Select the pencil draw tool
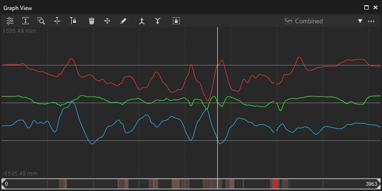The width and height of the screenshot is (382, 191). (x=123, y=21)
